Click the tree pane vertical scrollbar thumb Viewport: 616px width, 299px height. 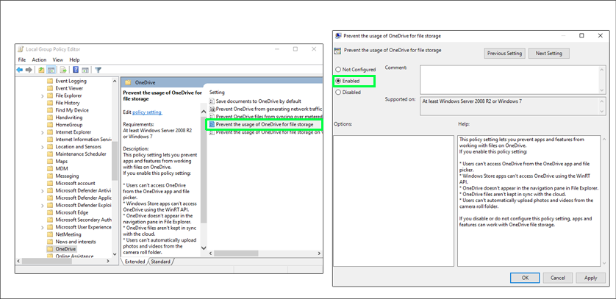[x=115, y=161]
